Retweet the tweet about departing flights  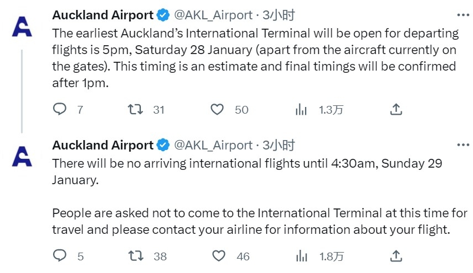click(134, 110)
